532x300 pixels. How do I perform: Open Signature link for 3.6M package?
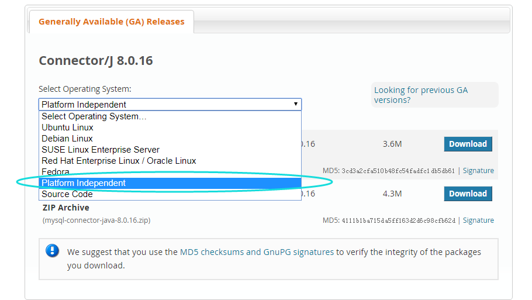pyautogui.click(x=478, y=171)
